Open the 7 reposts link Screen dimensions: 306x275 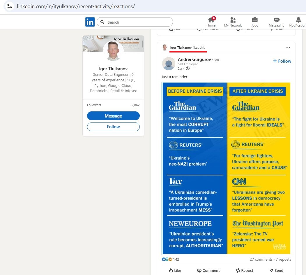(x=283, y=259)
